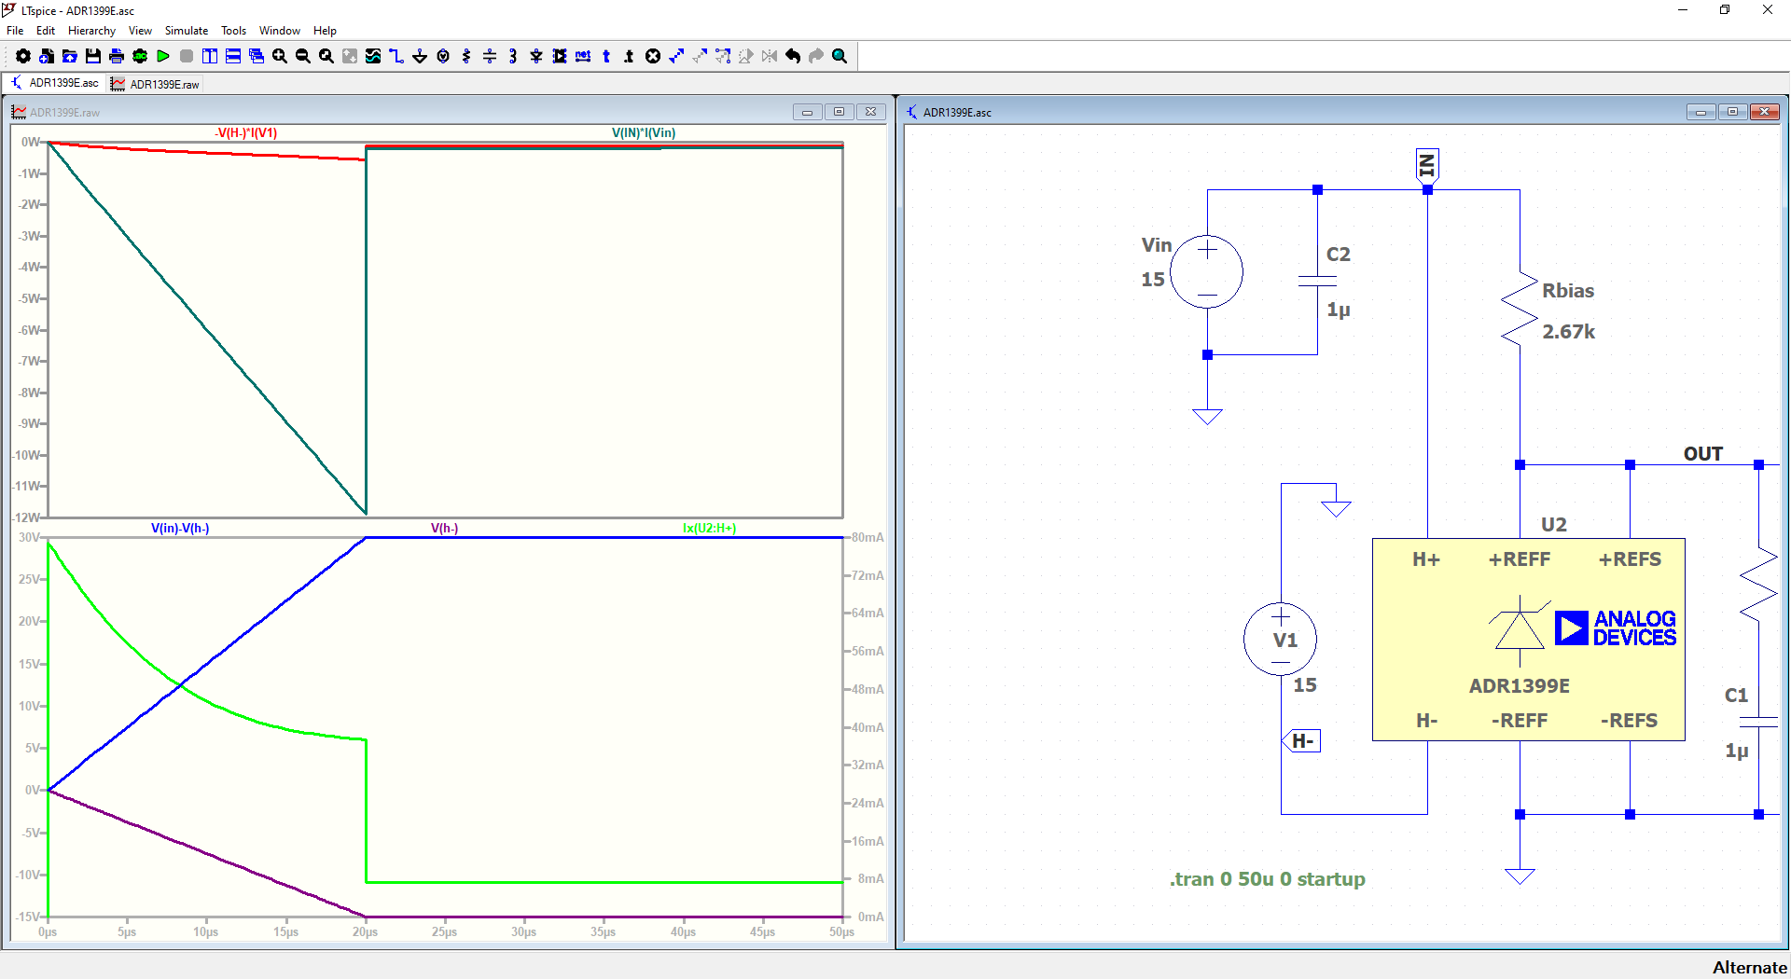The width and height of the screenshot is (1791, 979).
Task: Open the component library chooser
Action: [560, 56]
